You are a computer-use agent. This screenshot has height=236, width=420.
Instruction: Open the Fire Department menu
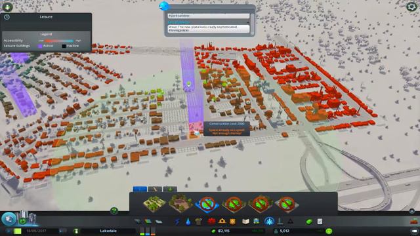[x=222, y=222]
